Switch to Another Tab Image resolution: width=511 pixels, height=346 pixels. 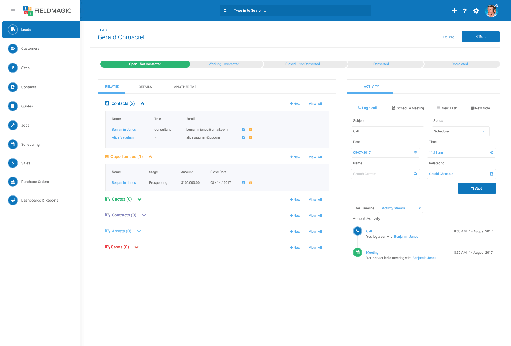pyautogui.click(x=185, y=87)
